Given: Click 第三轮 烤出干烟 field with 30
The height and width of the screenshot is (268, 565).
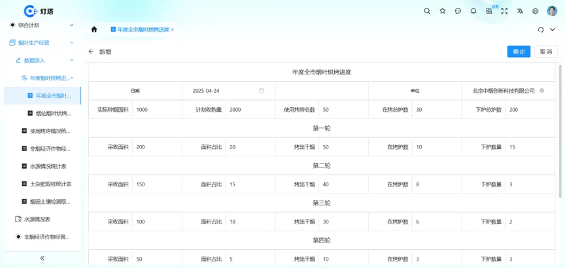Looking at the screenshot, I should pyautogui.click(x=343, y=222).
